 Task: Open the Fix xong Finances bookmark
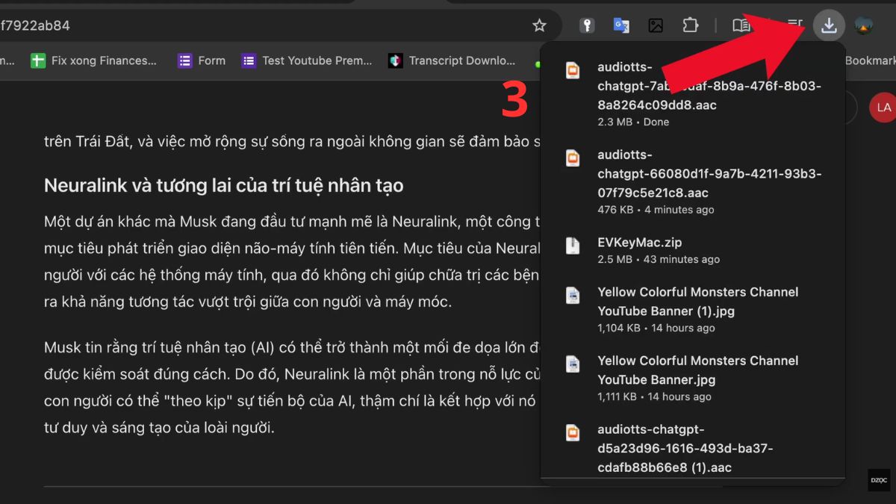tap(93, 60)
